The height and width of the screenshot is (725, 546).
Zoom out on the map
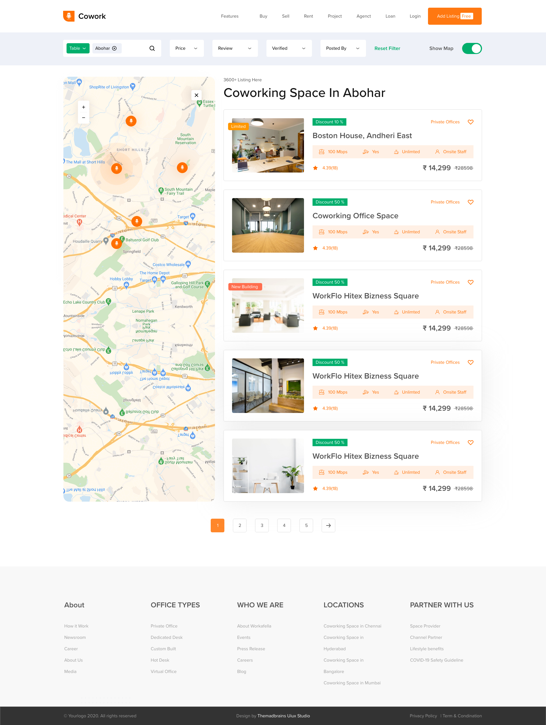pyautogui.click(x=84, y=118)
